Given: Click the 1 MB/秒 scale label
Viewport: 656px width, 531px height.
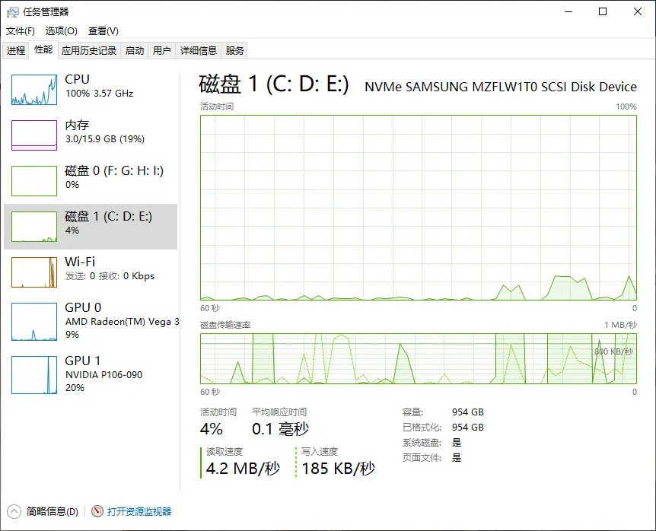Looking at the screenshot, I should coord(620,325).
